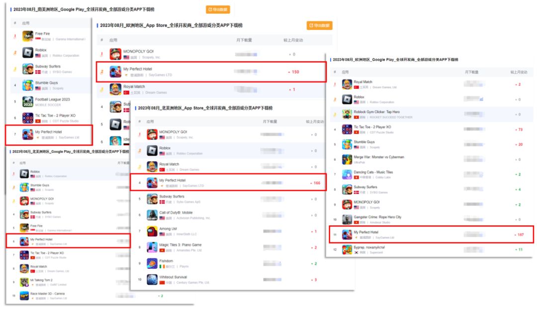Click 'Whiteout Survival' app name
The width and height of the screenshot is (537, 309).
coord(173,277)
